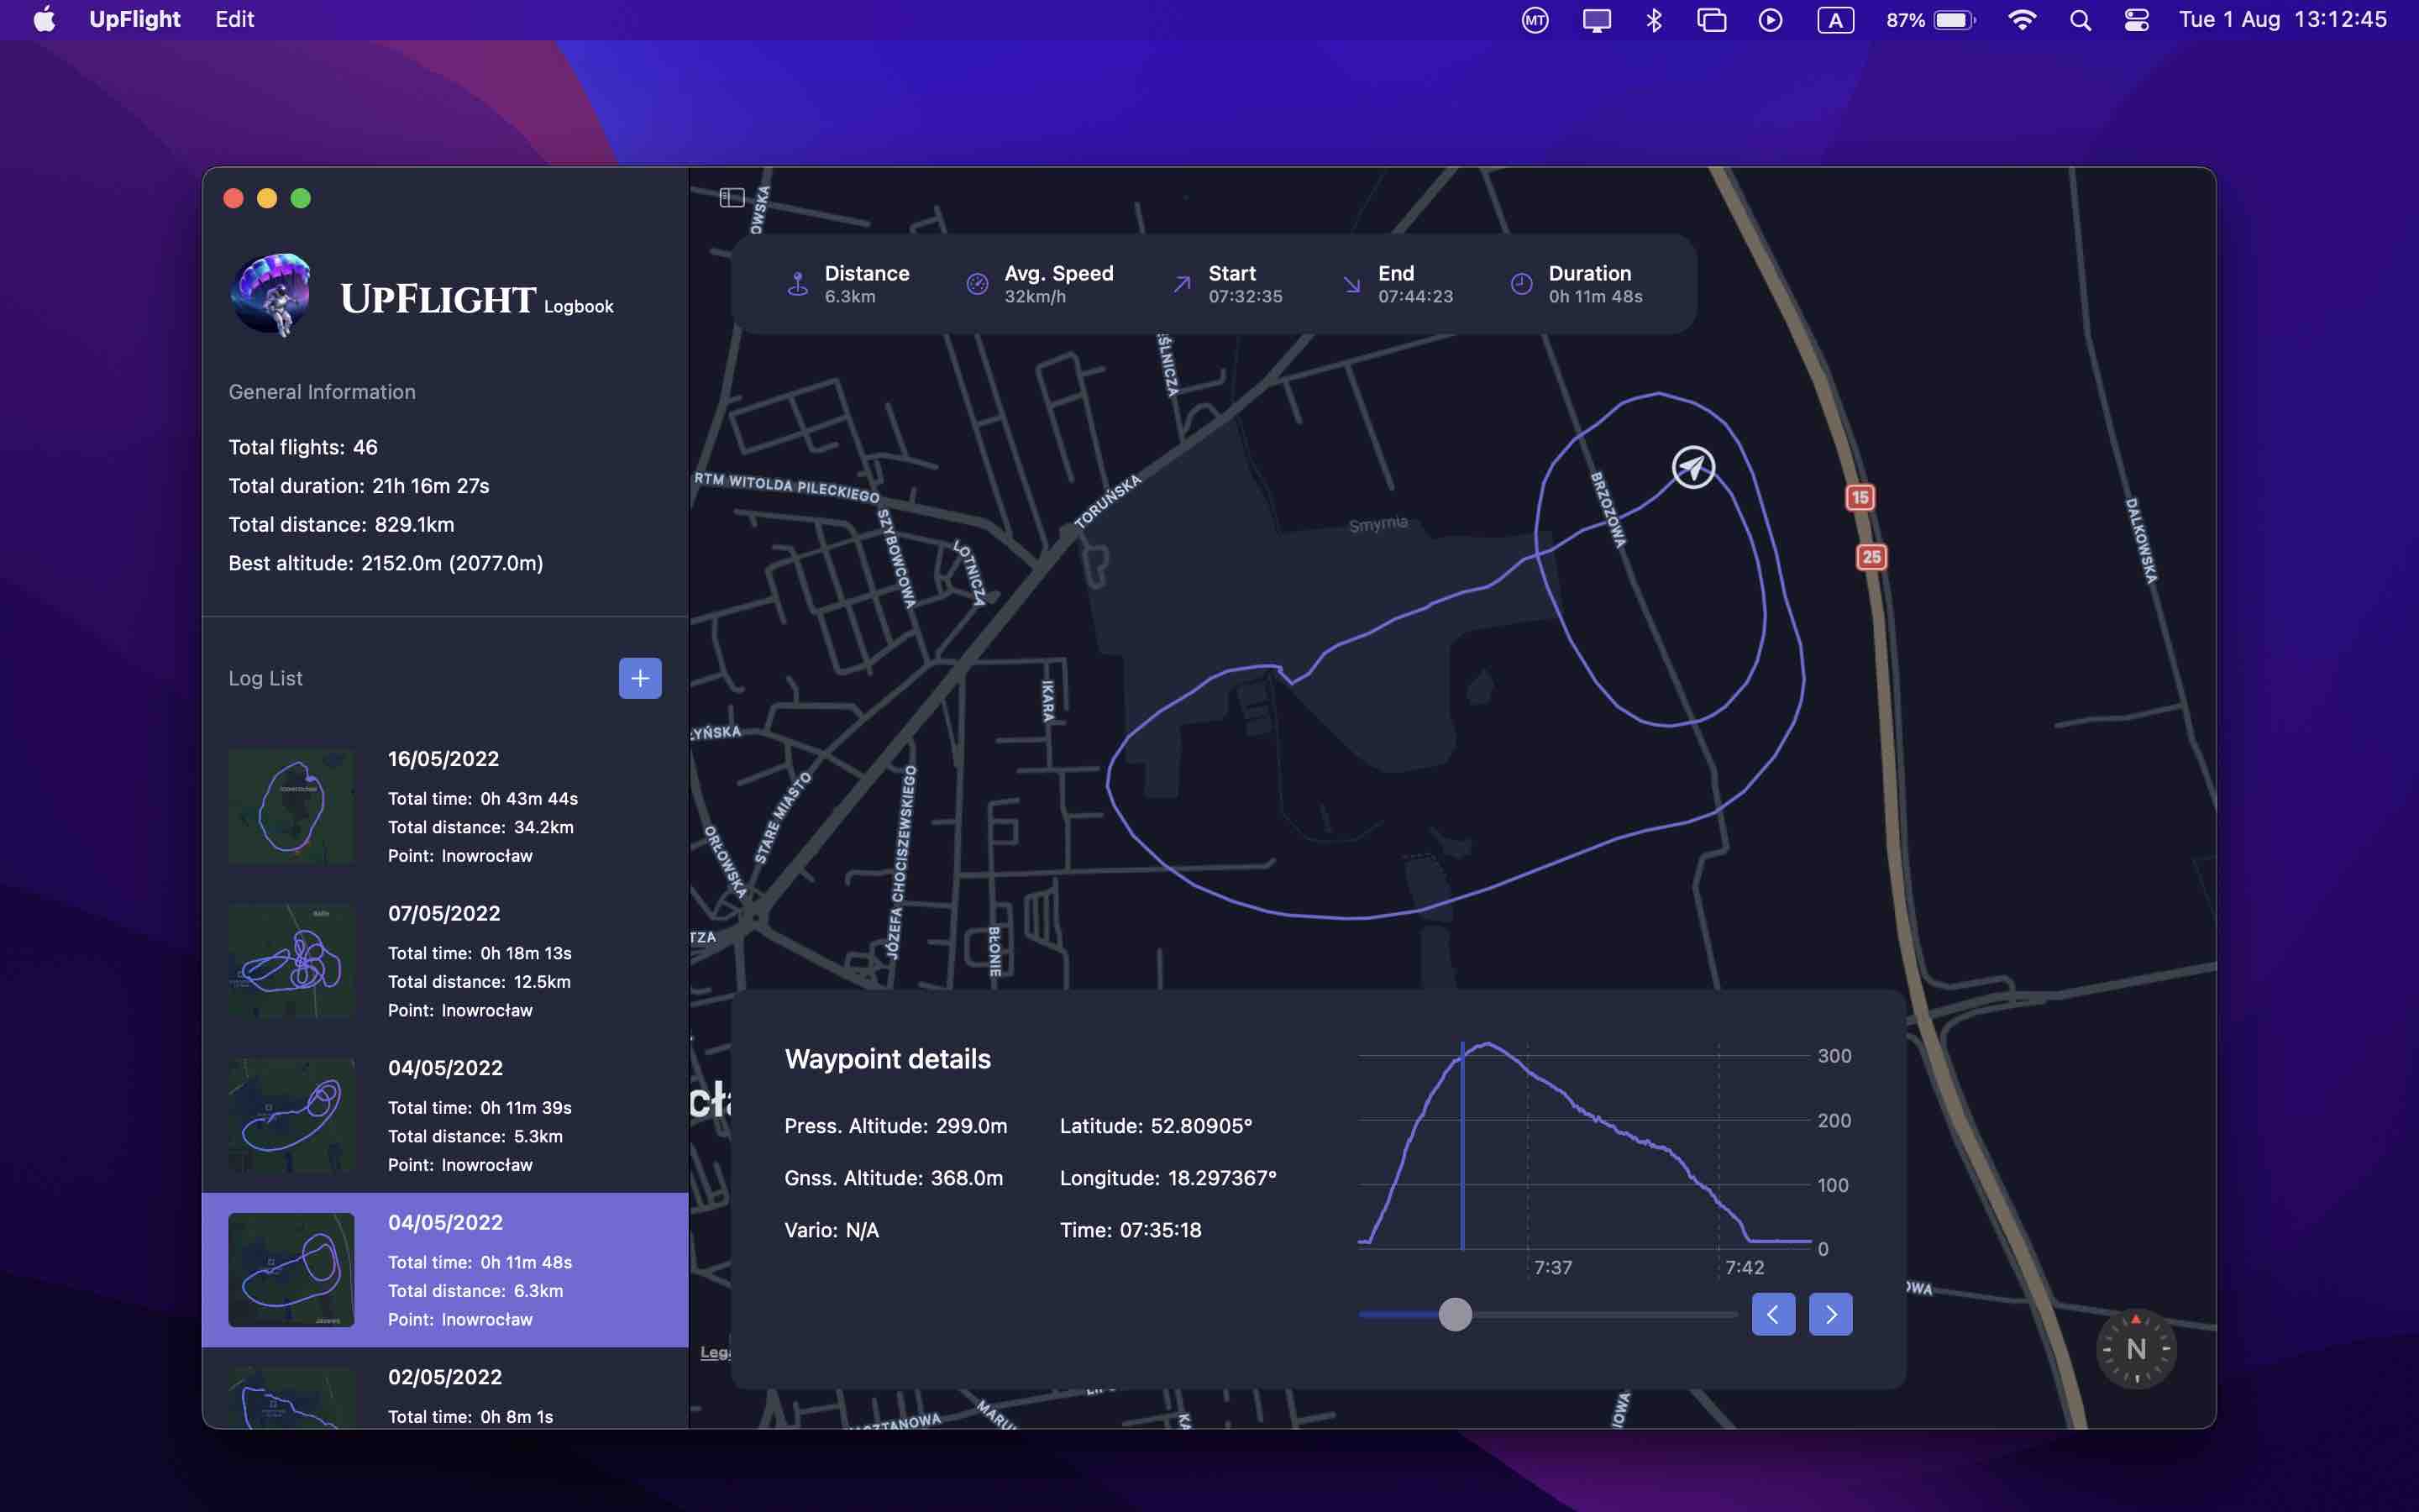Open Control Center in menu bar
The image size is (2419, 1512).
[x=2136, y=20]
